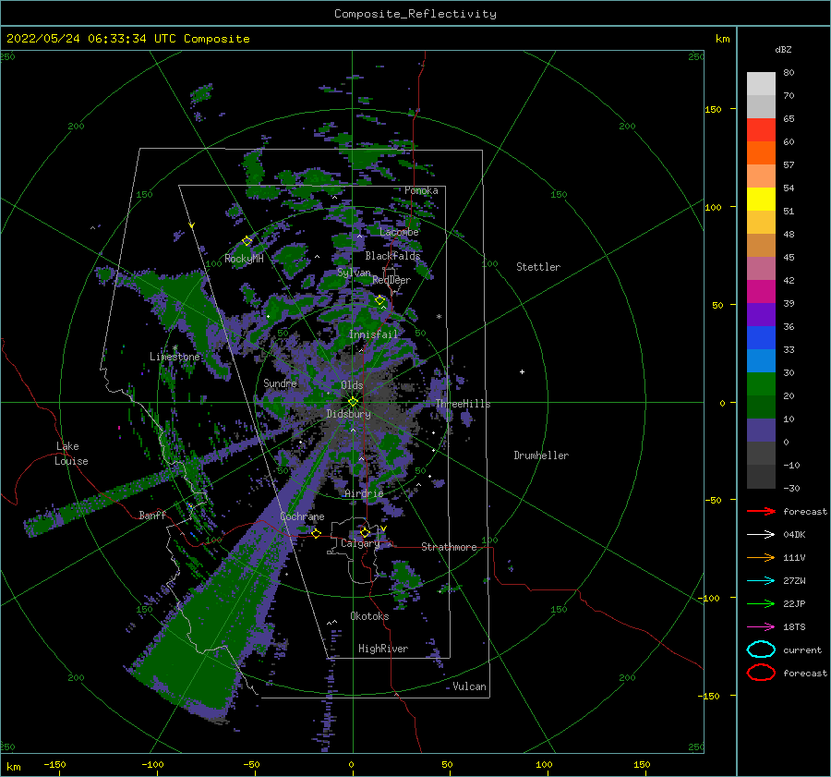The height and width of the screenshot is (777, 831).
Task: Click the right axis 150 km tick label
Action: click(x=713, y=109)
